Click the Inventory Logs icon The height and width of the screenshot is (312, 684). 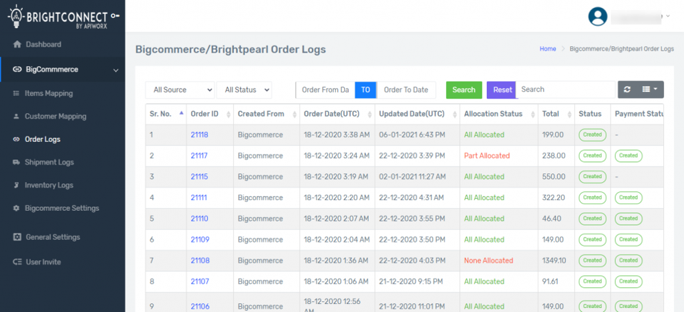[16, 185]
